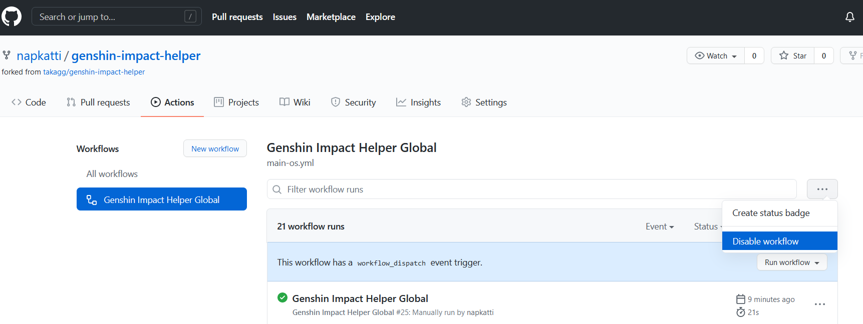Open the Wiki tab
This screenshot has width=863, height=324.
[x=295, y=102]
